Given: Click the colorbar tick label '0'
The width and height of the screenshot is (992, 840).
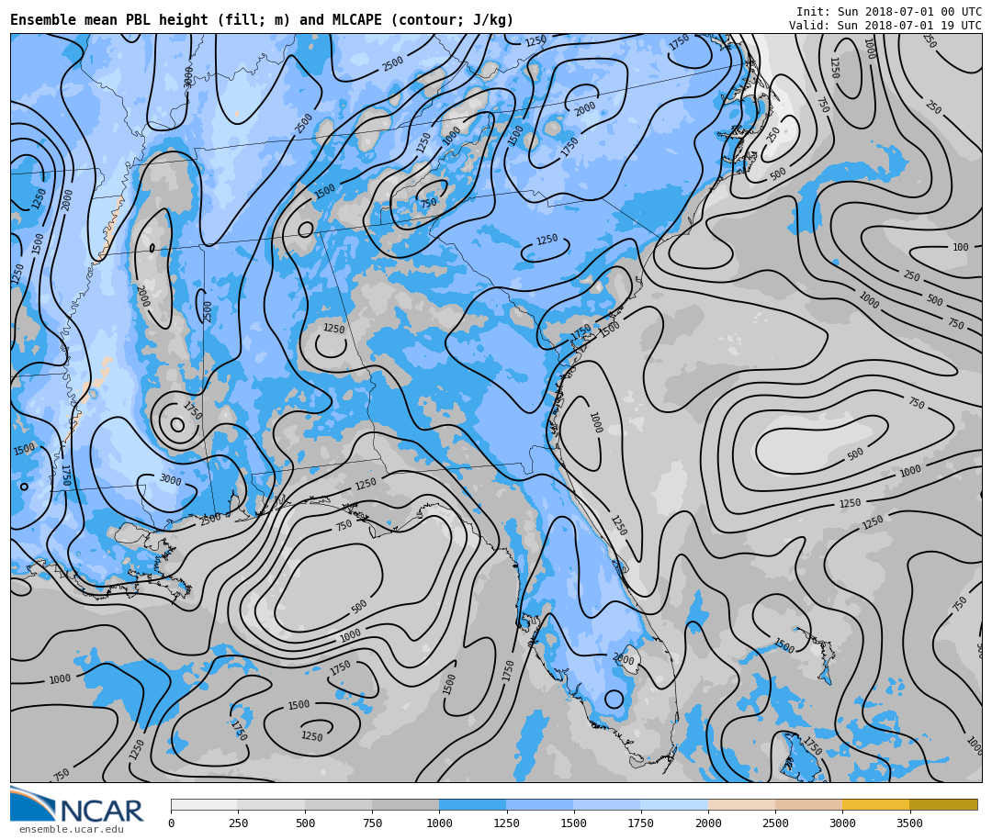Looking at the screenshot, I should coord(172,823).
